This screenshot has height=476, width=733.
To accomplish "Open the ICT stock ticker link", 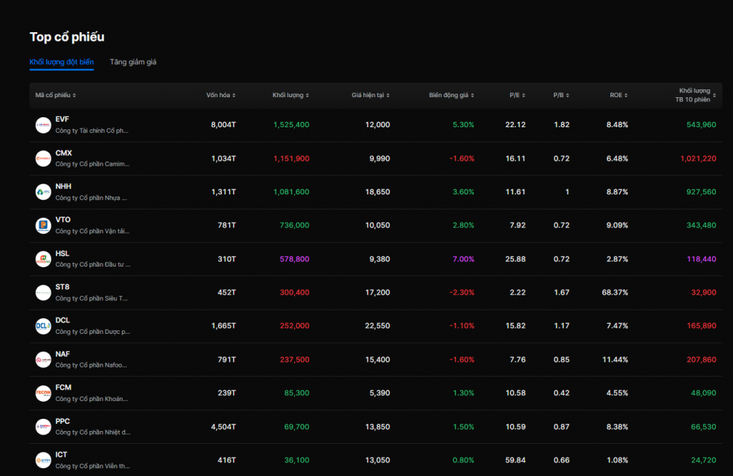I will [62, 455].
